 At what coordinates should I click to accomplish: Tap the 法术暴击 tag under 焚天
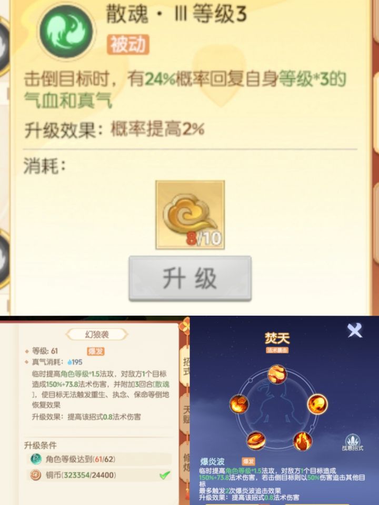click(277, 350)
